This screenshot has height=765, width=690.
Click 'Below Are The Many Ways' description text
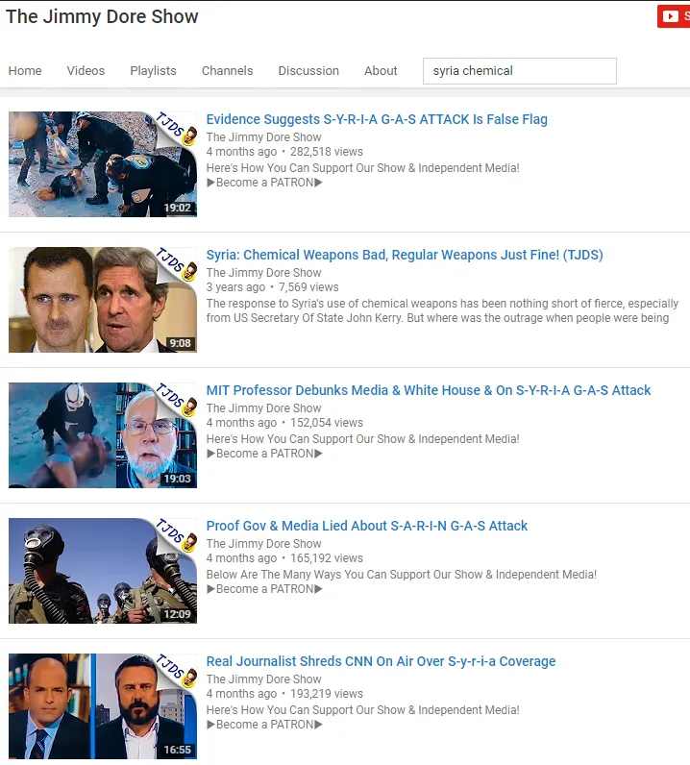401,575
